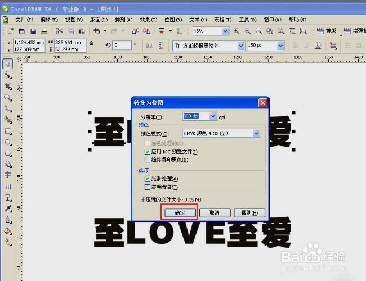This screenshot has height=281, width=366.
Task: Paste from clipboard
Action: [82, 31]
